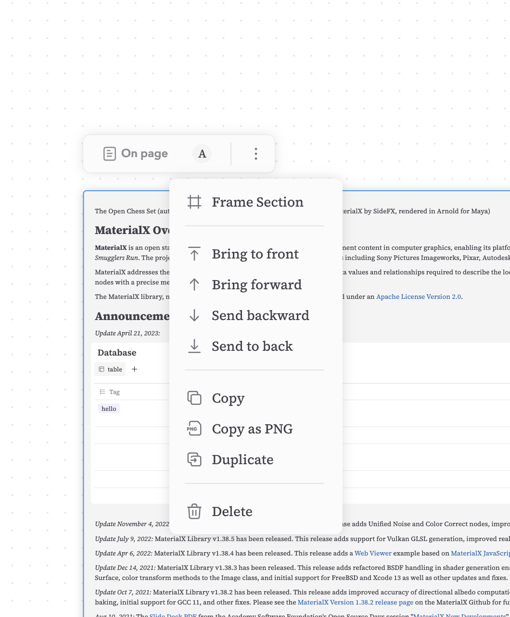The image size is (510, 617).
Task: Click the Frame Section icon
Action: 194,202
